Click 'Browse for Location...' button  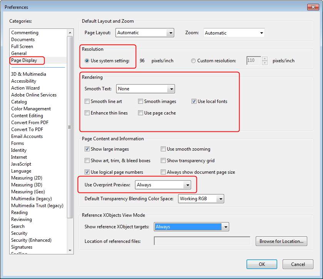coord(281,241)
